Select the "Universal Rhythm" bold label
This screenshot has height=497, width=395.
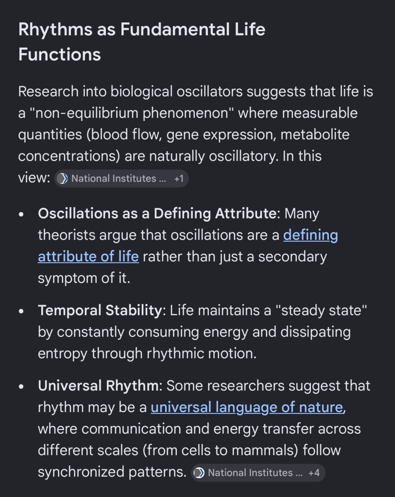(98, 386)
